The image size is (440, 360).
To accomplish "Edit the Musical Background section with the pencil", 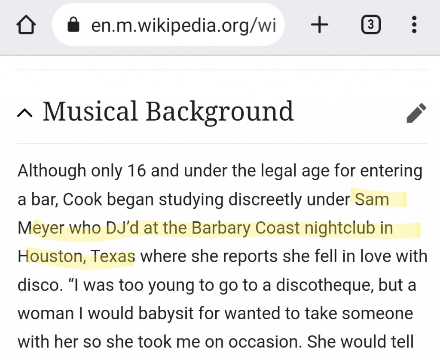I will pos(416,113).
